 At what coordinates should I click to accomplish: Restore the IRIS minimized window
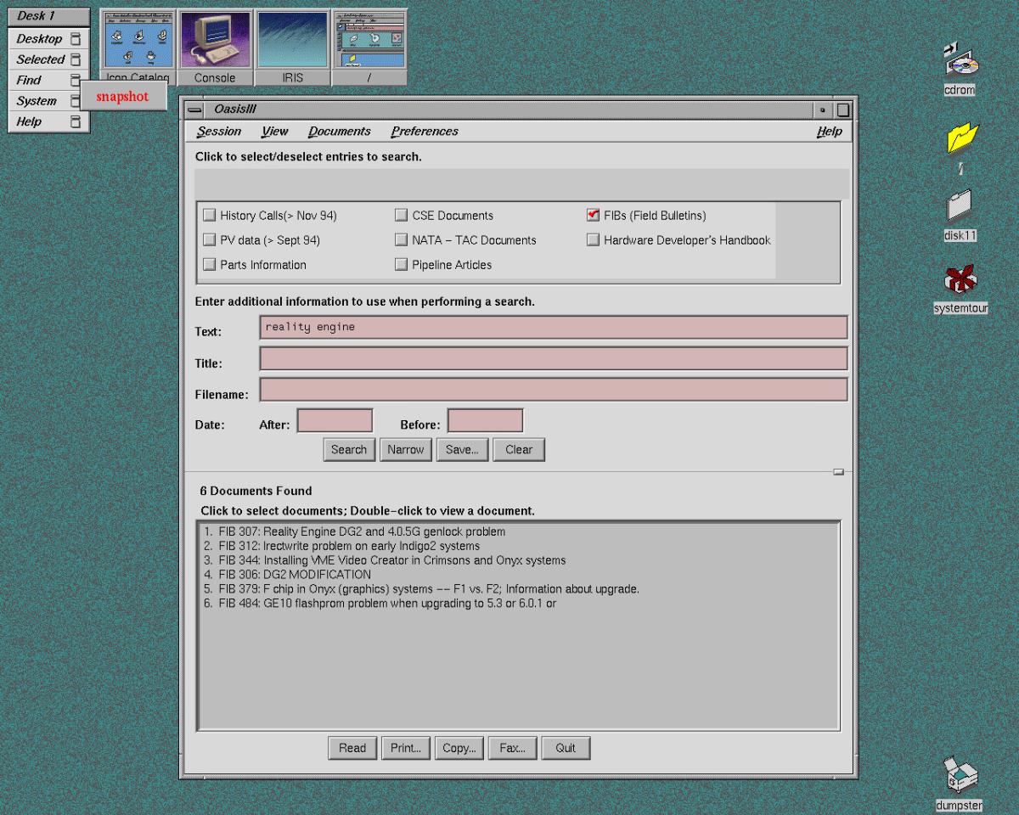click(292, 48)
